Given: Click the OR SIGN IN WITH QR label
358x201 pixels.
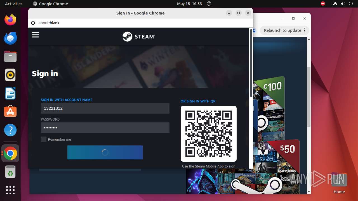Looking at the screenshot, I should coord(198,101).
